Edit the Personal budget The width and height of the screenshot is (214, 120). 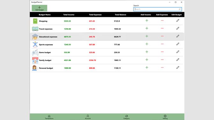[x=178, y=68]
